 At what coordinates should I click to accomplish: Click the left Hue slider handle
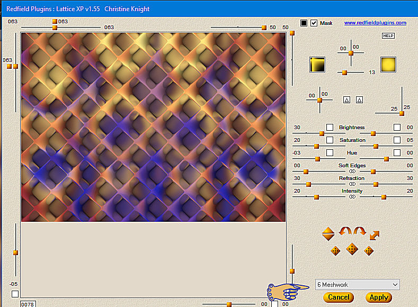pos(317,159)
